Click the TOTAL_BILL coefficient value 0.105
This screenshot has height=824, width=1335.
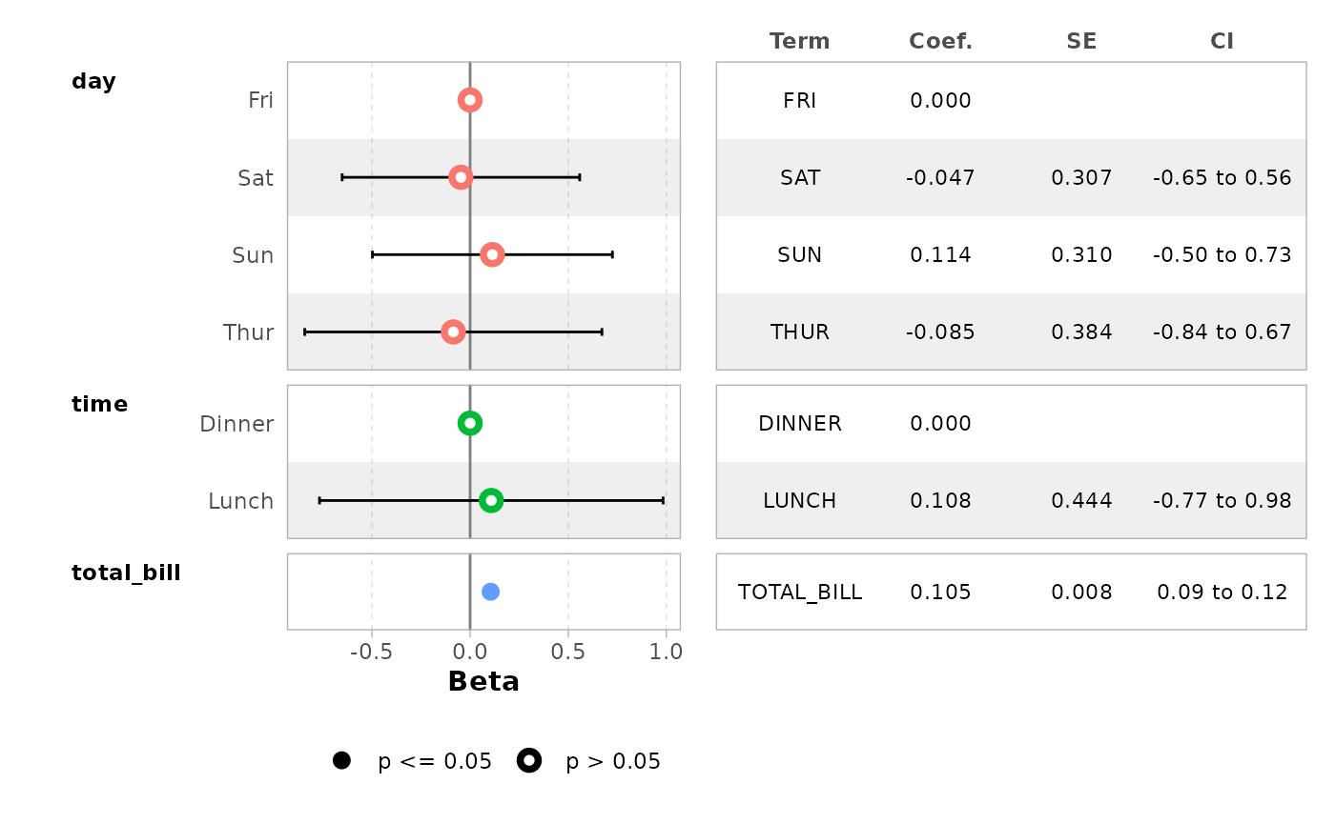pyautogui.click(x=940, y=592)
